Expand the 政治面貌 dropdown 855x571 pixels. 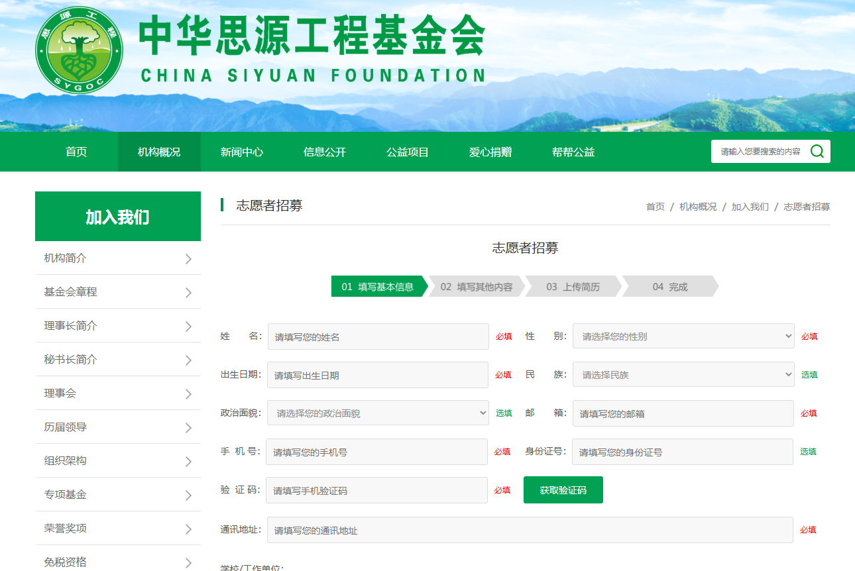coord(378,413)
